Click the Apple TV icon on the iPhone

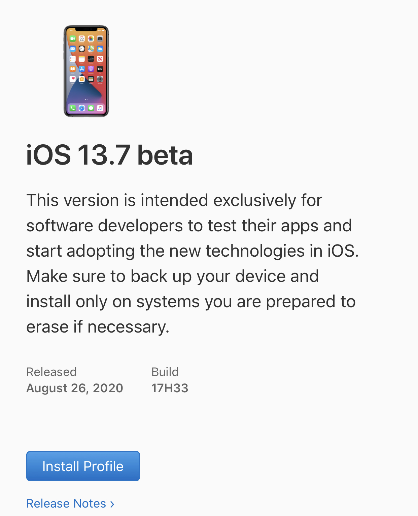point(100,69)
